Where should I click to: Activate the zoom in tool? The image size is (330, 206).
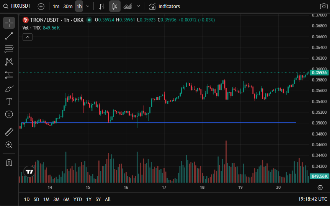9,145
